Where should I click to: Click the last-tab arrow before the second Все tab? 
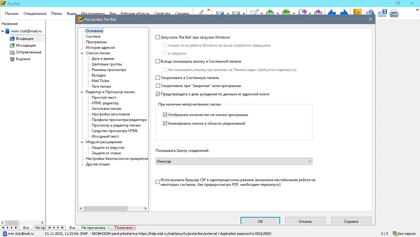[62, 228]
